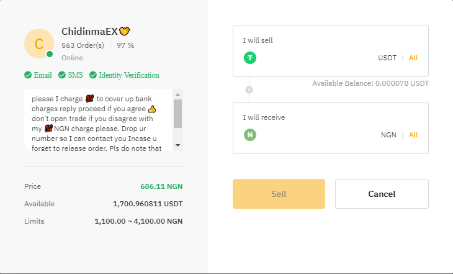Click the SMS verified checkmark icon
This screenshot has height=274, width=453.
point(62,75)
